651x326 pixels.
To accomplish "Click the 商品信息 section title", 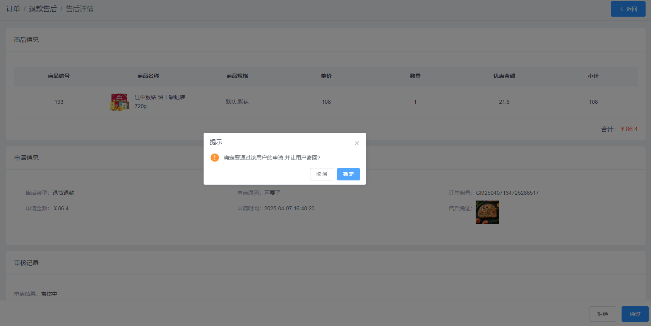I will pyautogui.click(x=26, y=40).
